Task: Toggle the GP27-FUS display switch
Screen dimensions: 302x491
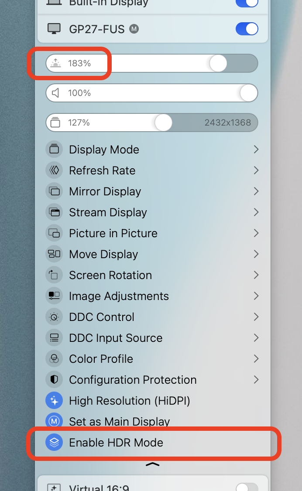Action: (x=247, y=29)
